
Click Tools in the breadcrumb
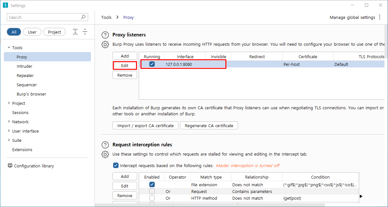pos(106,17)
